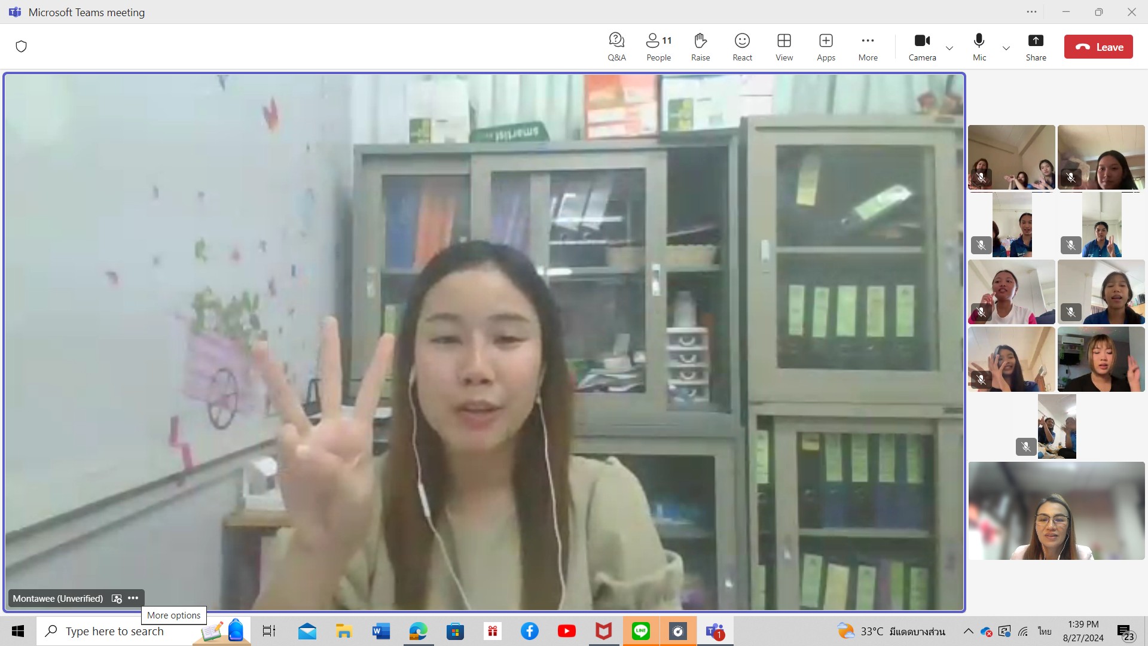Open the Apps add menu
This screenshot has width=1148, height=646.
click(826, 47)
